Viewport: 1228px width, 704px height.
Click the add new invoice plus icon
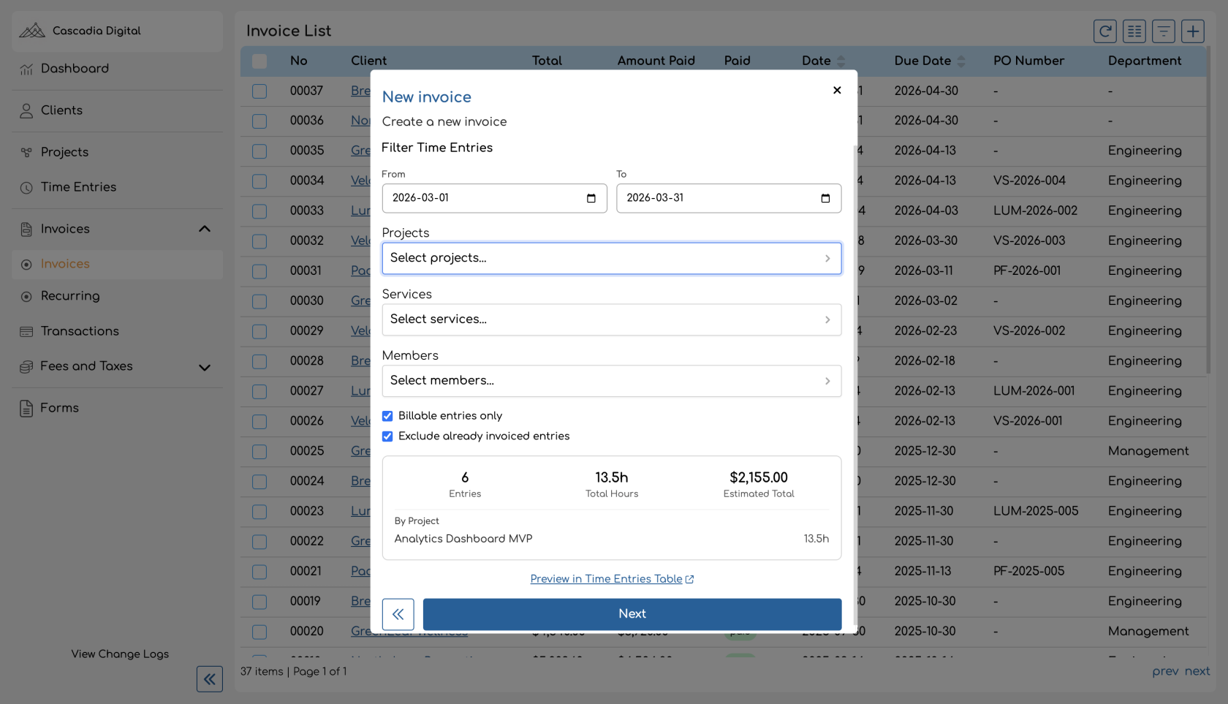coord(1193,31)
